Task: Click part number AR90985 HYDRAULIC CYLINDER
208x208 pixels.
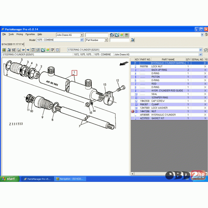Action: pos(145,115)
